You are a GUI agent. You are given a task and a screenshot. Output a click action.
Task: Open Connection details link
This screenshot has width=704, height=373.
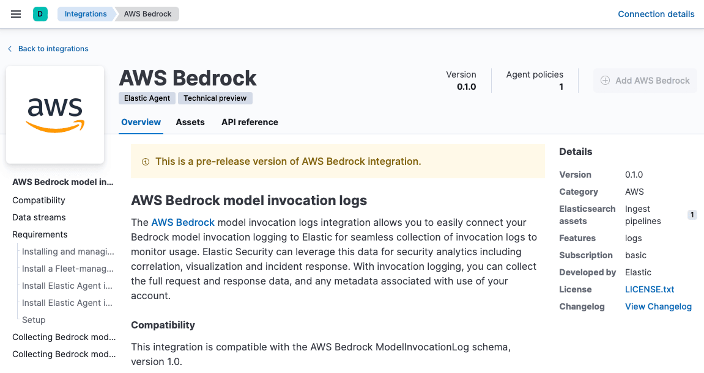[x=656, y=14]
